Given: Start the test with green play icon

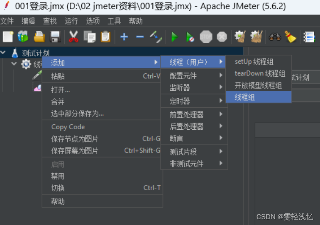Looking at the screenshot, I should click(x=174, y=37).
